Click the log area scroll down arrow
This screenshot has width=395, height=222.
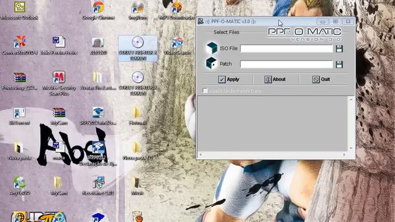(x=351, y=148)
